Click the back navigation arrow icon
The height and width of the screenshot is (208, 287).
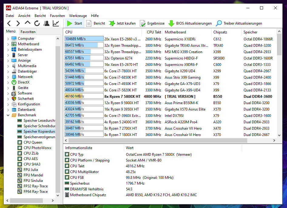pos(9,23)
